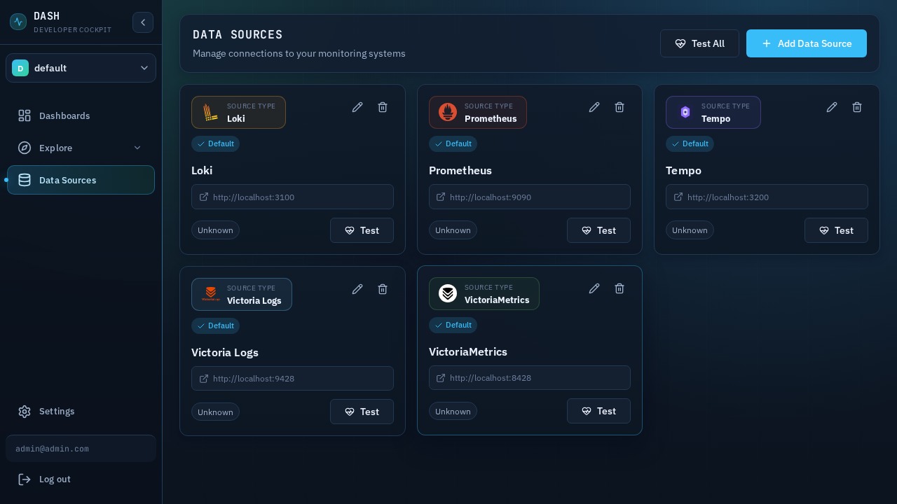Collapse the sidebar with the arrow button
This screenshot has height=504, width=897.
143,22
